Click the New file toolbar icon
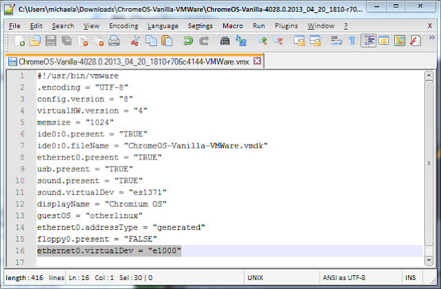The width and height of the screenshot is (441, 289). pyautogui.click(x=19, y=41)
